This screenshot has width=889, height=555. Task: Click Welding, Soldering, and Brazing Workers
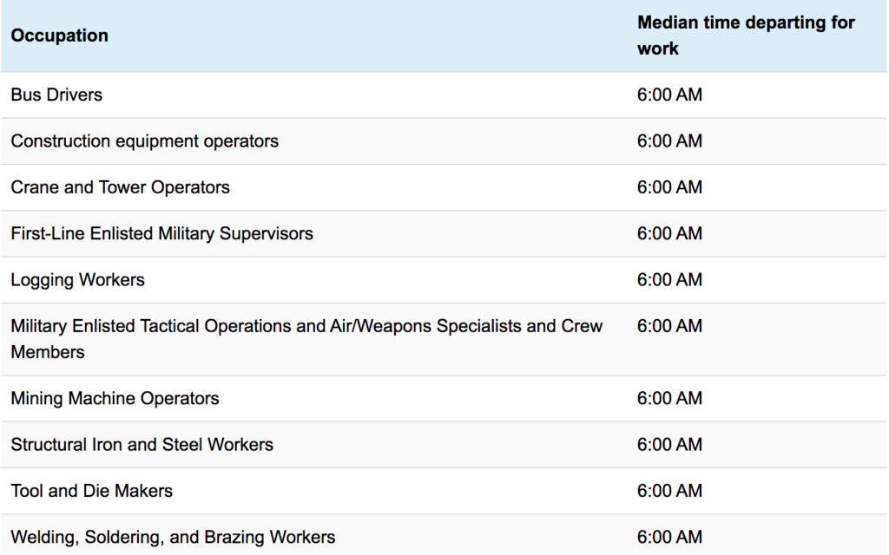tap(173, 537)
